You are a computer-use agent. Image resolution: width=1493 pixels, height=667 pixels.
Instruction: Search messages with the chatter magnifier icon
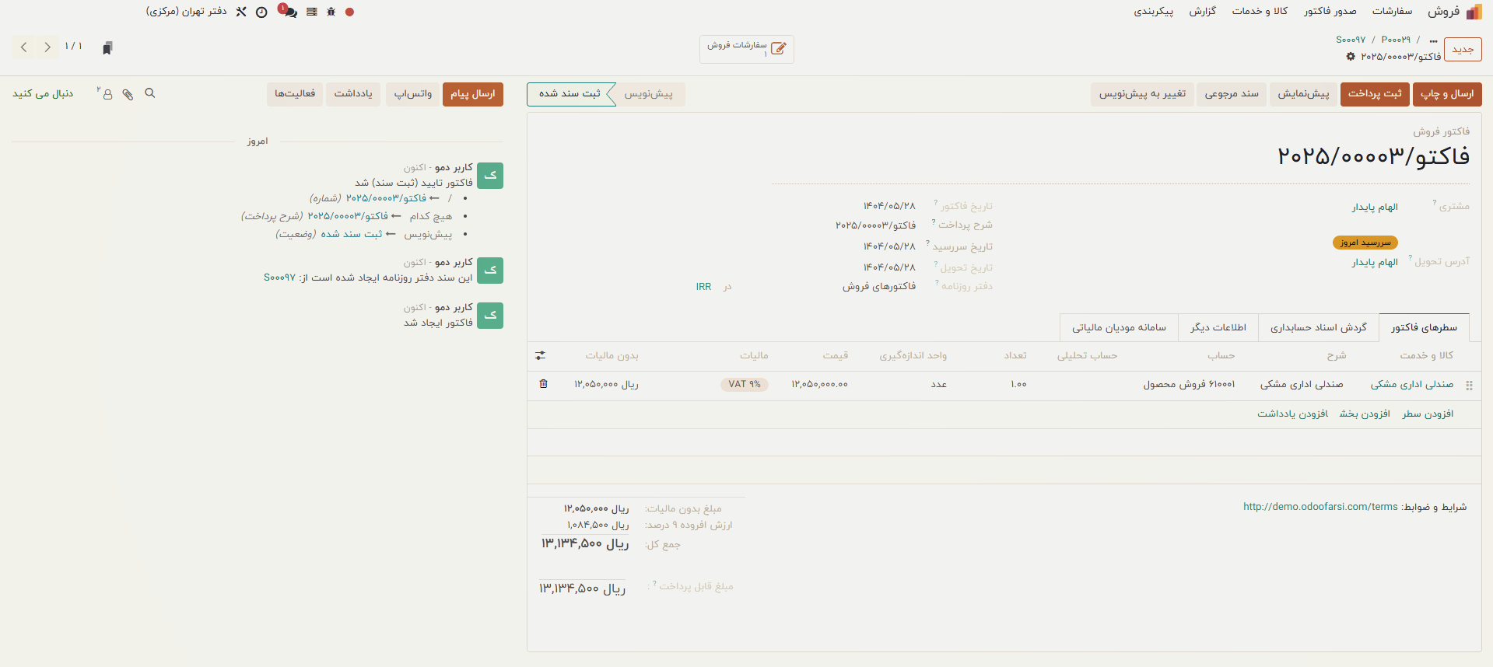pos(150,93)
